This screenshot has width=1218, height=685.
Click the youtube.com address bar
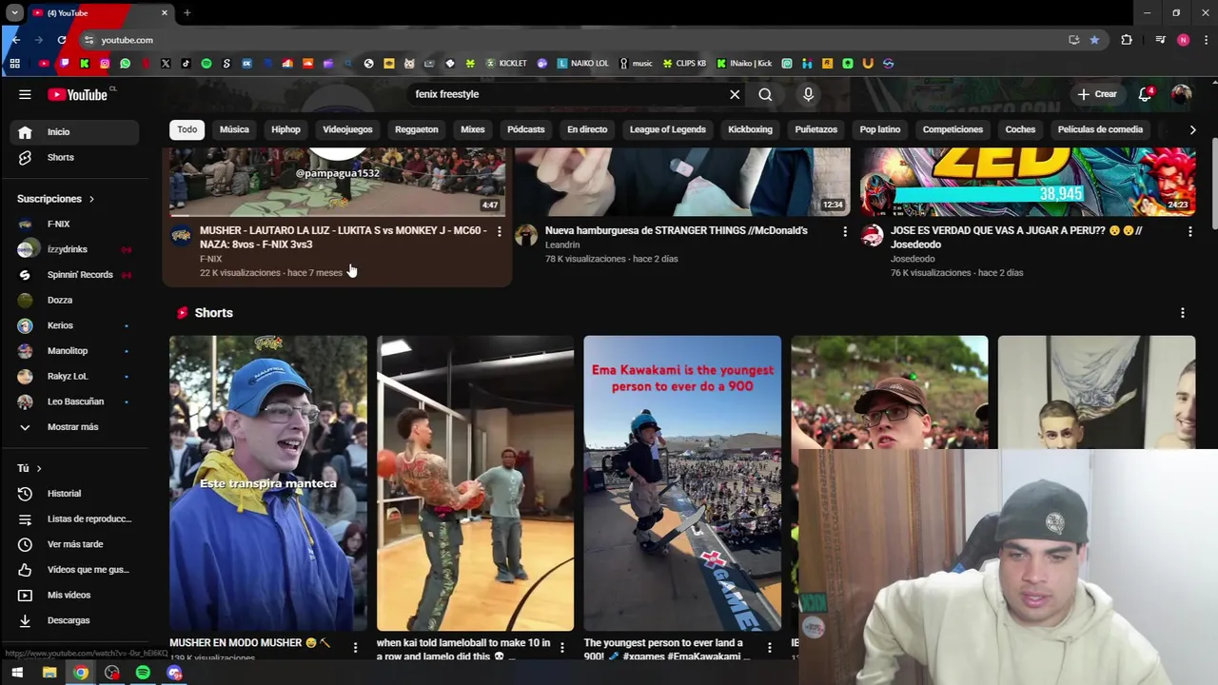571,40
